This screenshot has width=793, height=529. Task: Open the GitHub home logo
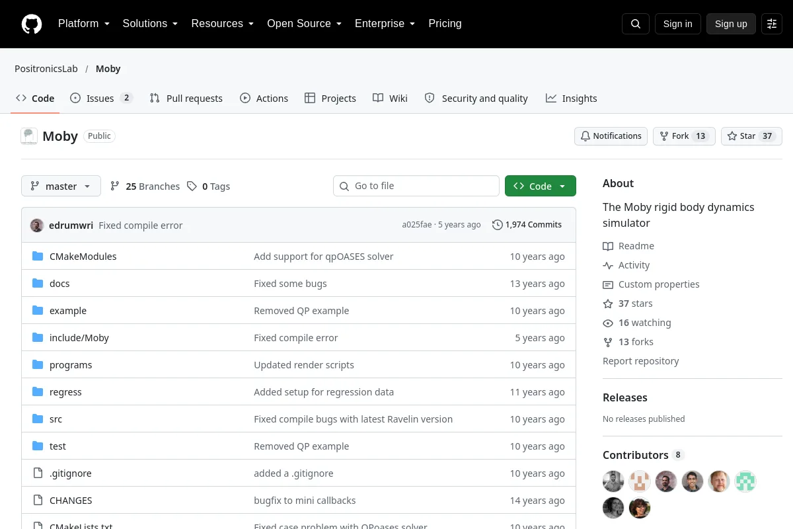pos(32,24)
